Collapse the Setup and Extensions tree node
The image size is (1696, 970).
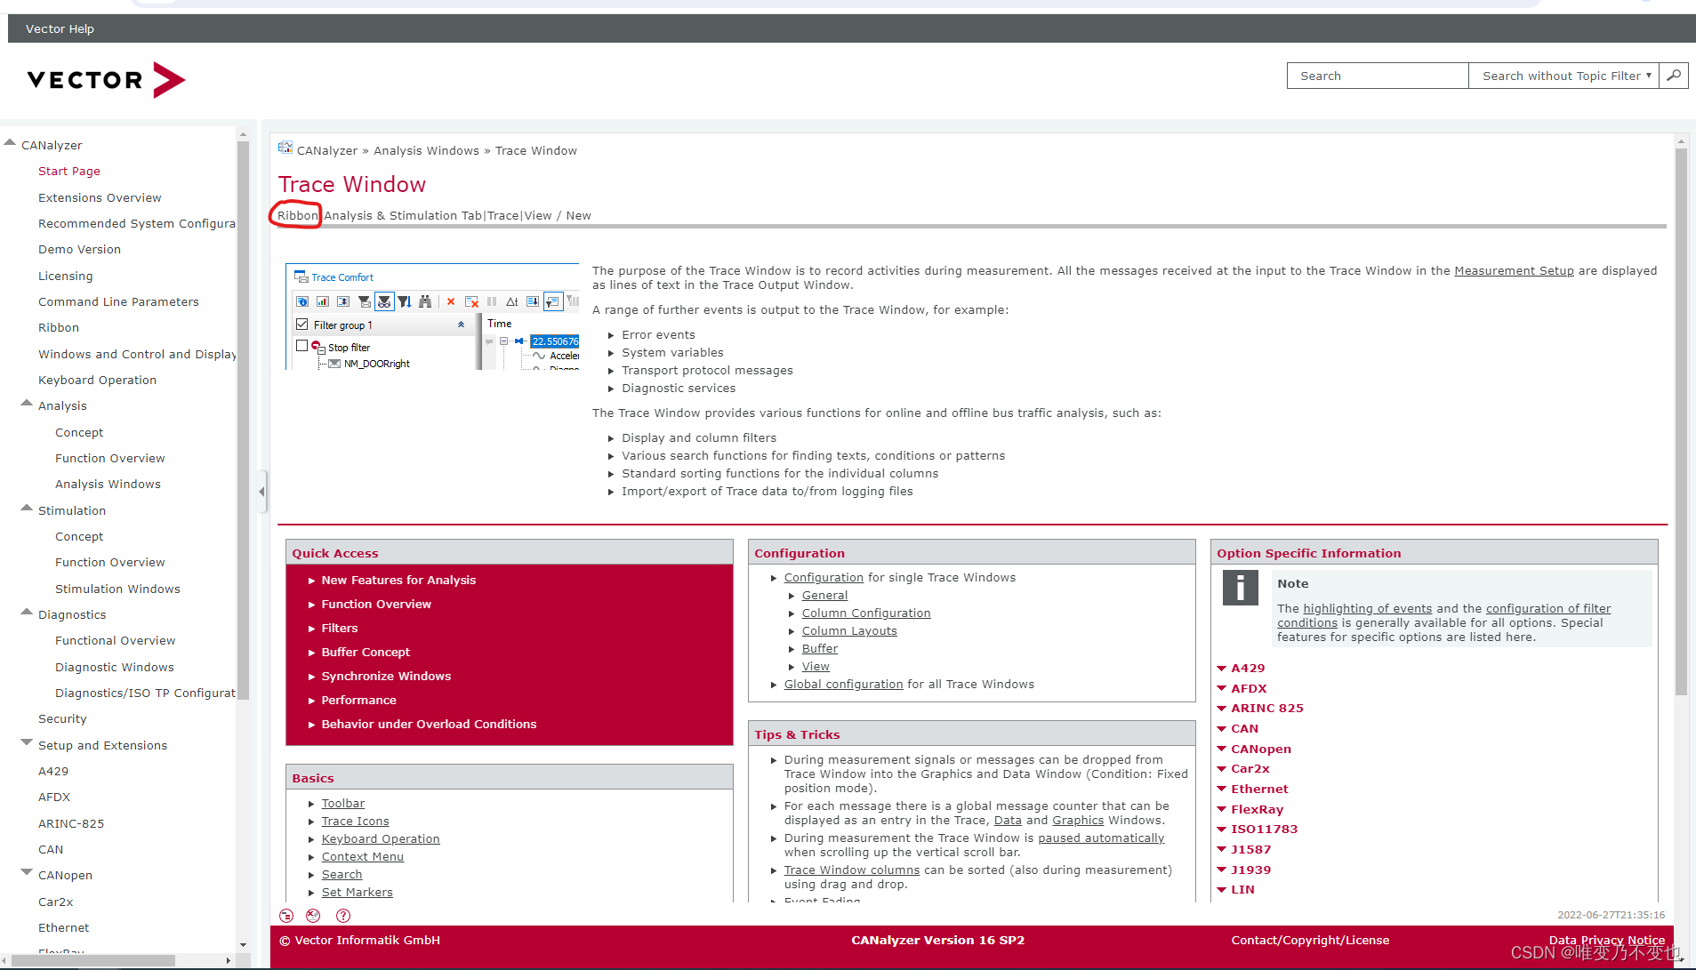(x=27, y=742)
